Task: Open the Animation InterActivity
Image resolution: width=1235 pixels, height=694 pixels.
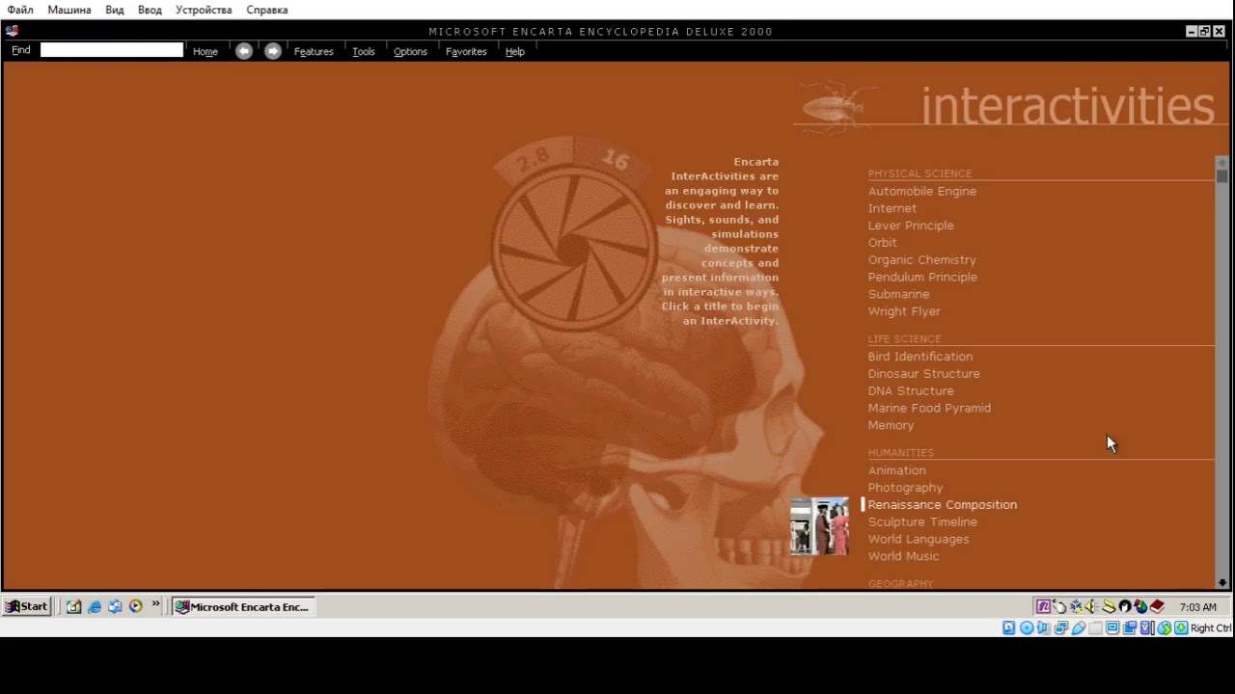Action: [897, 470]
